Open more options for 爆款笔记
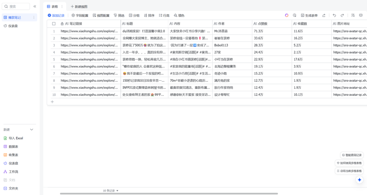This screenshot has height=195, width=367. tap(34, 18)
